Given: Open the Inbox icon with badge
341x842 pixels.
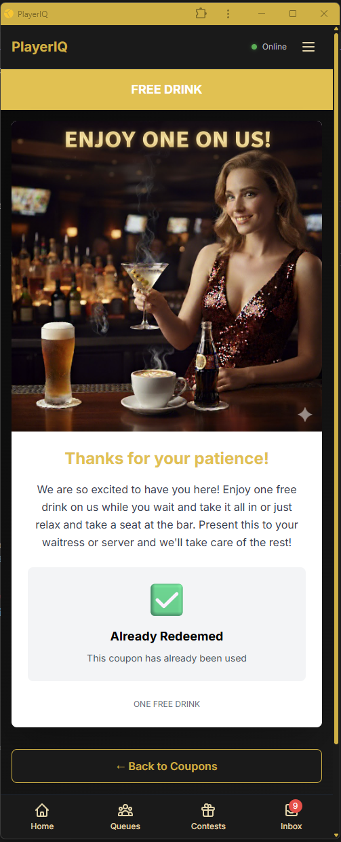Looking at the screenshot, I should click(x=292, y=810).
